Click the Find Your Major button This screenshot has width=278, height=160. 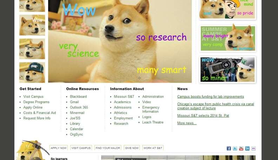click(x=108, y=148)
